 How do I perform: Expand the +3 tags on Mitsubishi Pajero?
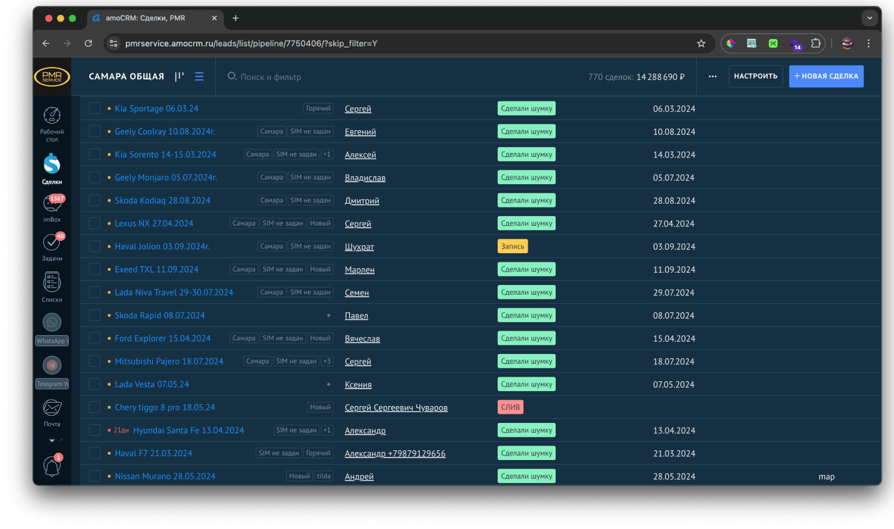(x=327, y=361)
